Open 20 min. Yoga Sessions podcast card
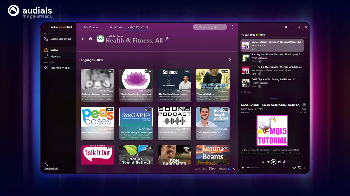Image resolution: width=350 pixels, height=196 pixels. (136, 85)
